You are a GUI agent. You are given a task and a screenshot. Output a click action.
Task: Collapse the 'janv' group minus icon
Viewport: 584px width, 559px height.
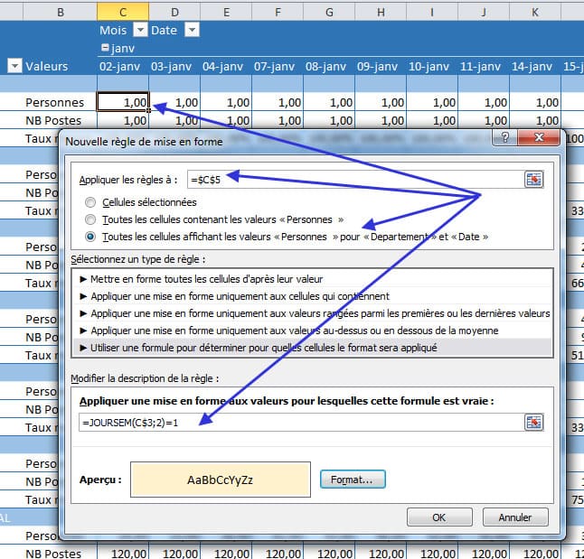tap(106, 48)
